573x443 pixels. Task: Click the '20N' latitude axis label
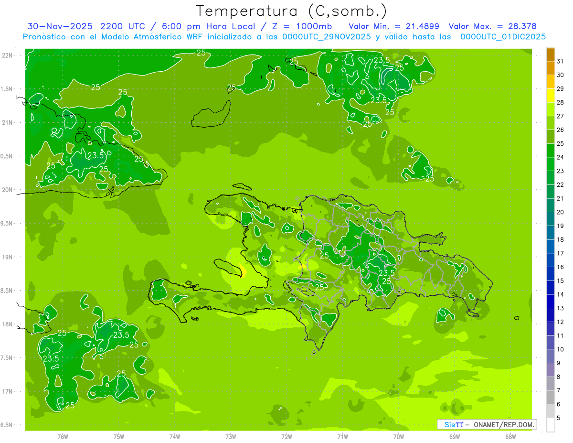tap(8, 190)
